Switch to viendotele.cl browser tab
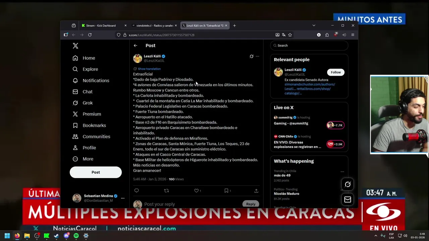The width and height of the screenshot is (429, 241). (155, 26)
